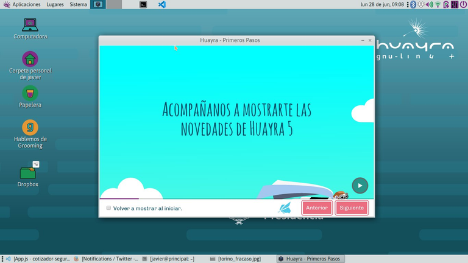Click the purple progress bar under the slide

(119, 198)
